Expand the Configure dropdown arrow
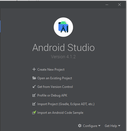 point(99,126)
